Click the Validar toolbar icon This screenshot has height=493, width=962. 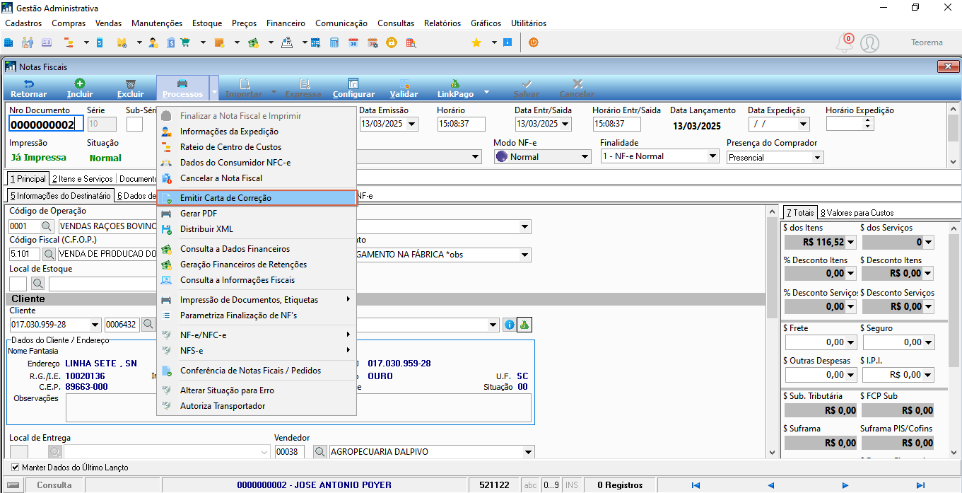pos(404,83)
